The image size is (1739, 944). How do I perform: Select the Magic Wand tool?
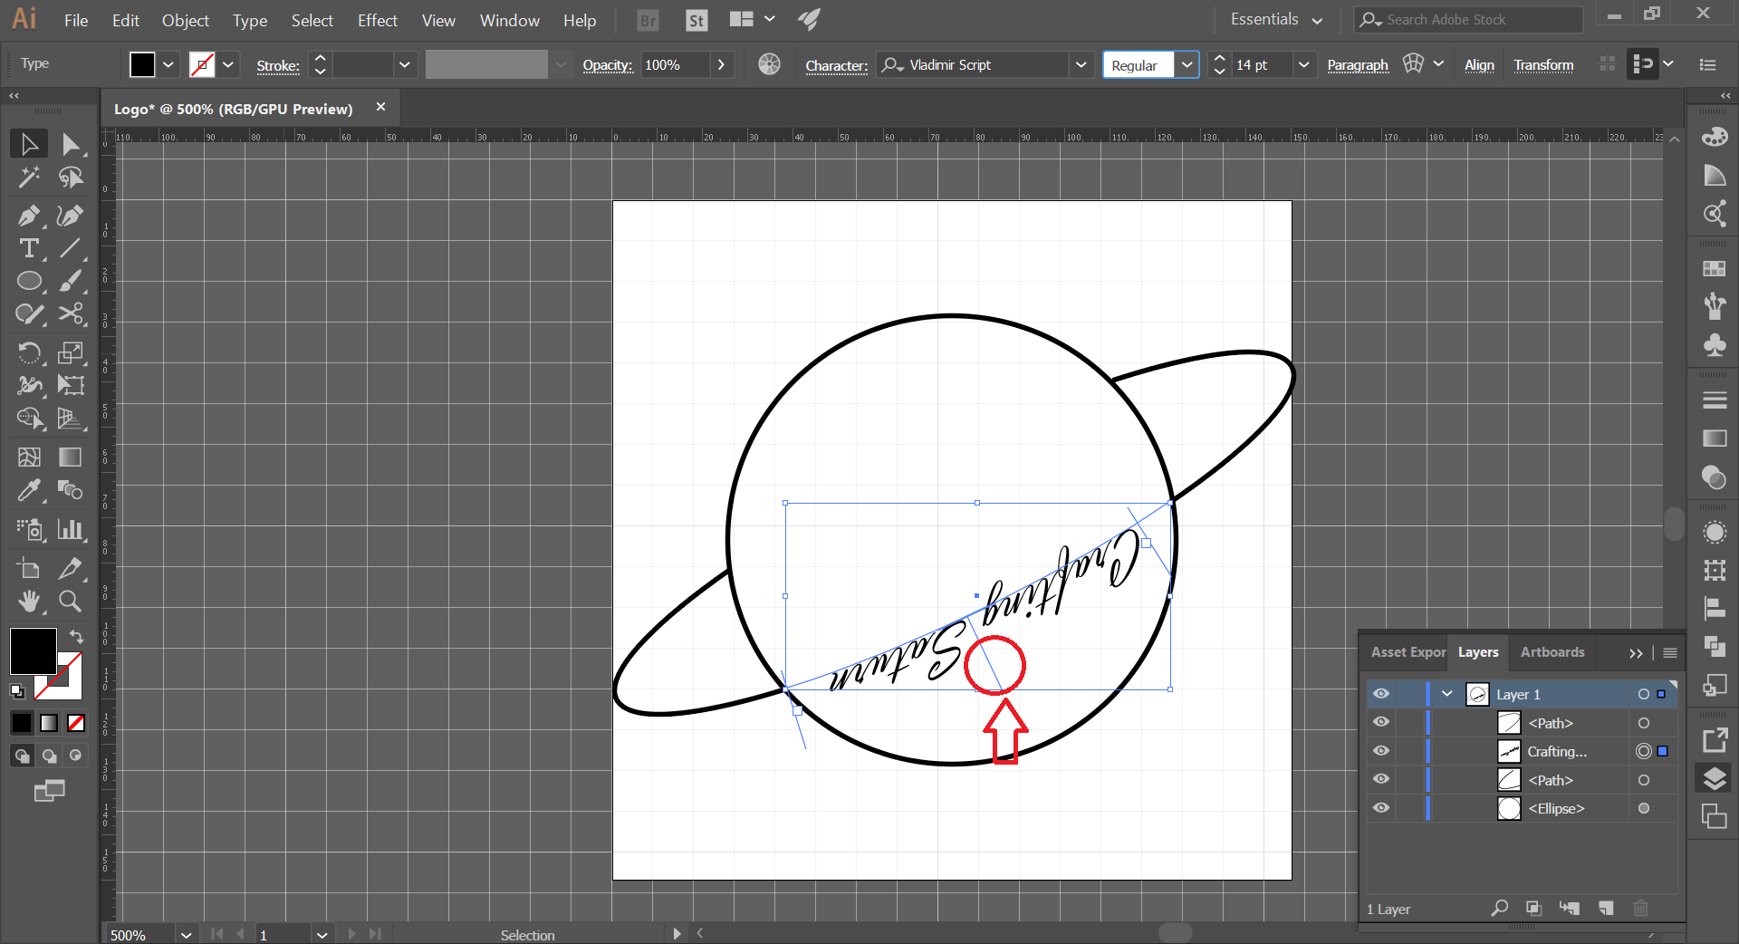29,178
